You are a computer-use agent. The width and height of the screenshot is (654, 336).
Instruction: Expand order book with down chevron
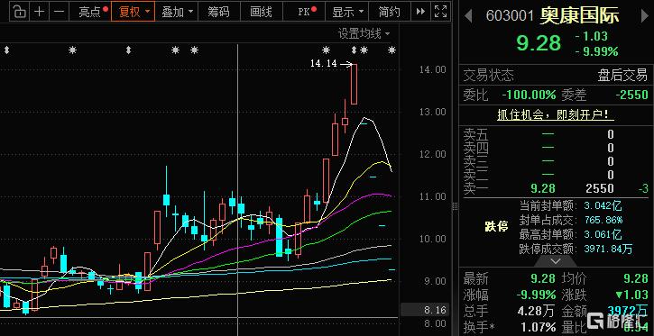pyautogui.click(x=555, y=261)
